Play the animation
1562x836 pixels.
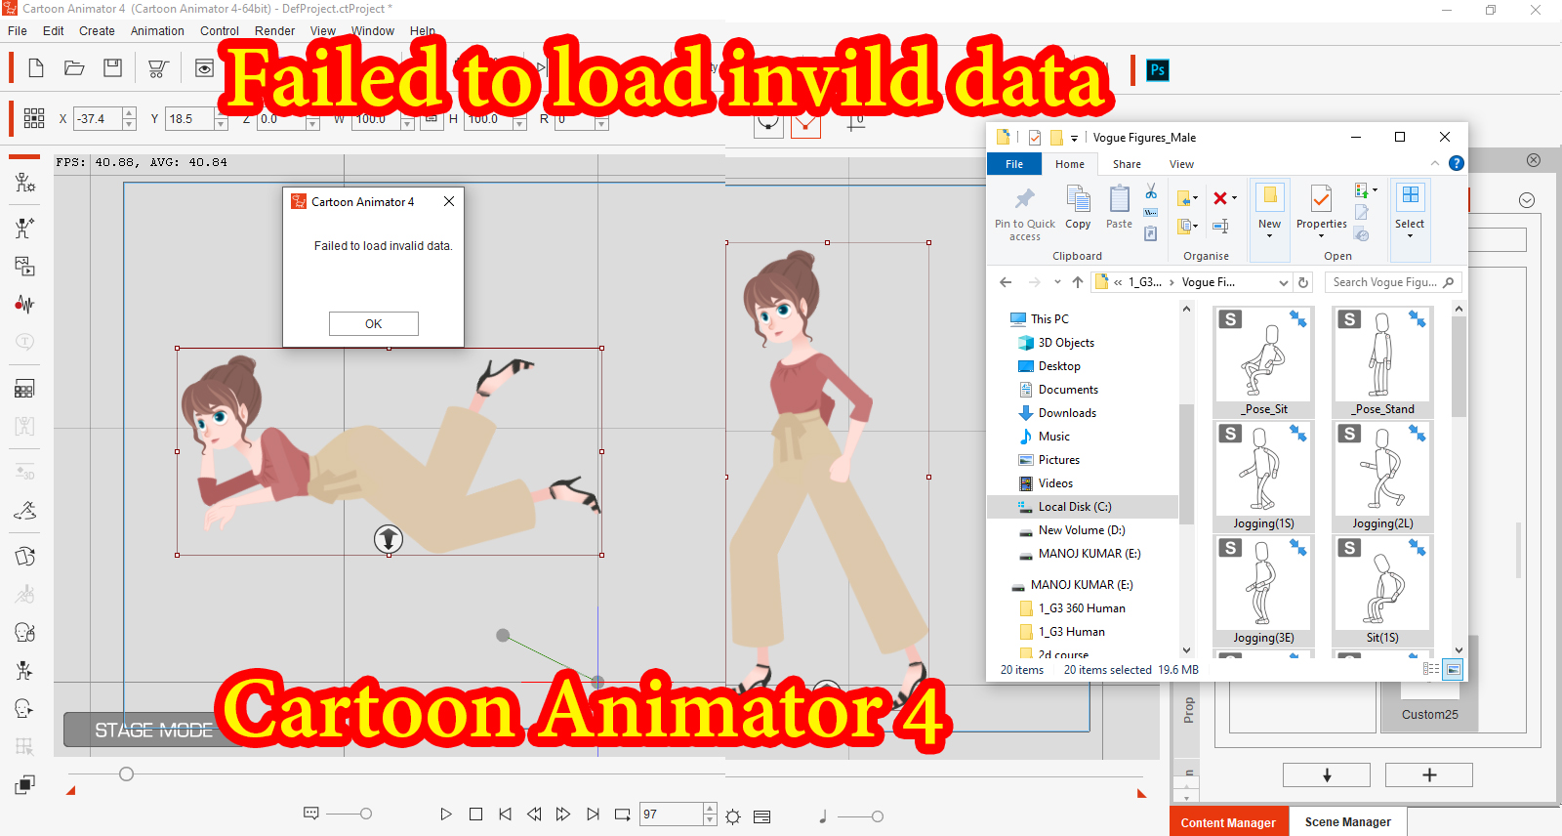coord(446,814)
